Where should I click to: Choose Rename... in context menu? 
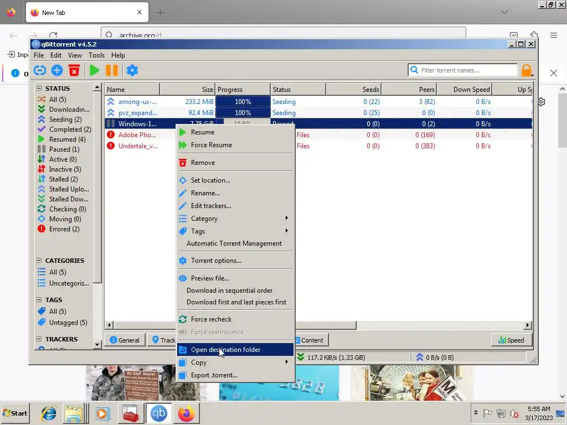235,193
